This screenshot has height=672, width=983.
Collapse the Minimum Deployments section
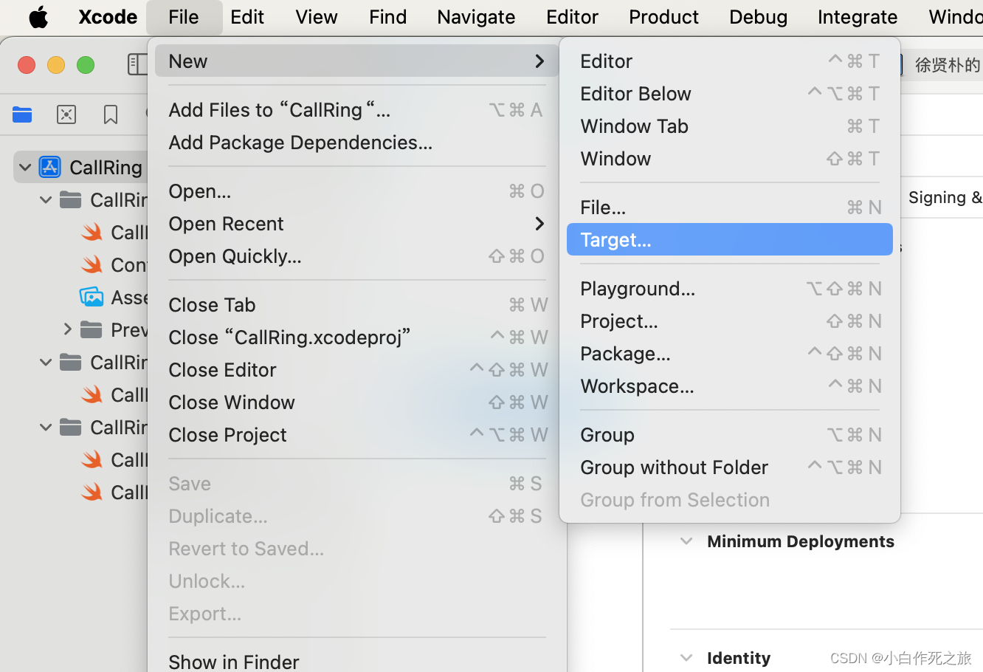686,541
